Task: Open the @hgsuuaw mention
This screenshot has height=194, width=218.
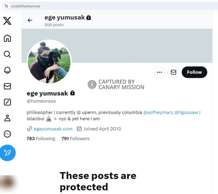Action: point(186,112)
